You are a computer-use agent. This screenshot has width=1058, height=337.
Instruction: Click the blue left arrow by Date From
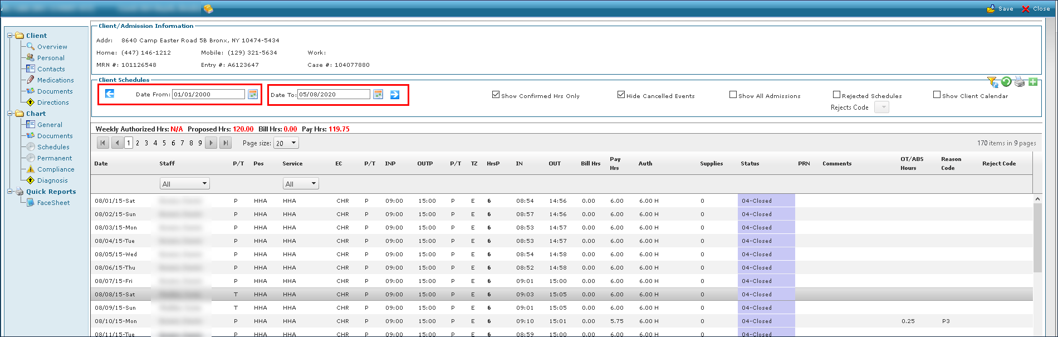tap(110, 94)
